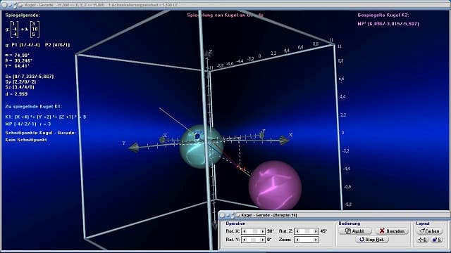Click the Stop Rot. button
451x253 pixels.
click(x=372, y=240)
